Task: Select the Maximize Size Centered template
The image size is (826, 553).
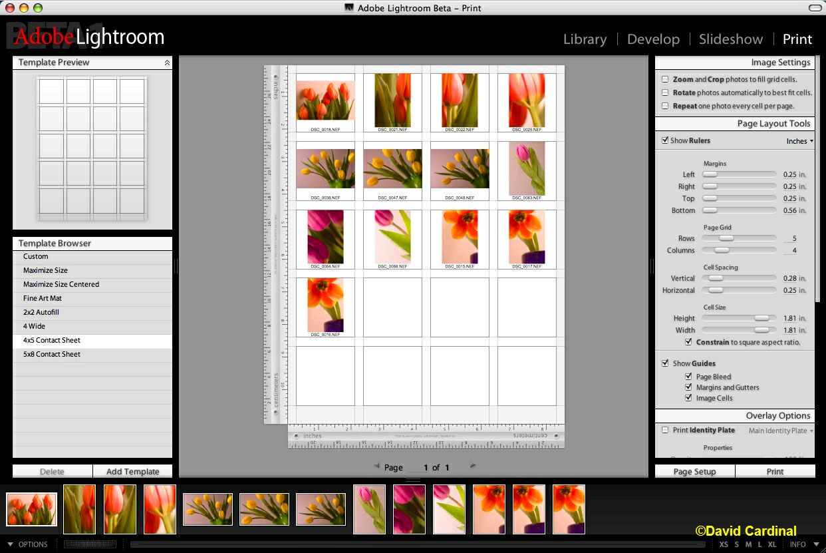Action: [92, 284]
